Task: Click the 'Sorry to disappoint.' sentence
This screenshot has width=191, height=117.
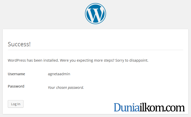Action: click(132, 60)
